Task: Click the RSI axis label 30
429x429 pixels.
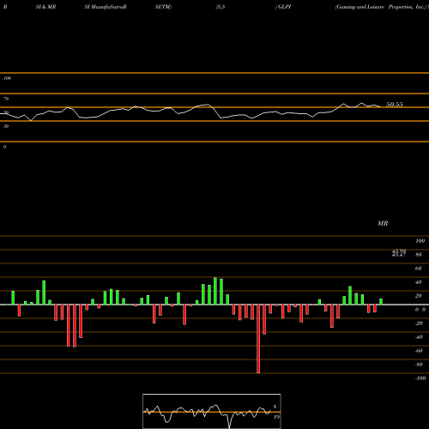Action: [6, 126]
